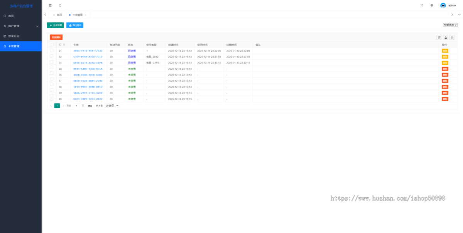
Task: Click 删除 button for row 35
Action: [445, 69]
